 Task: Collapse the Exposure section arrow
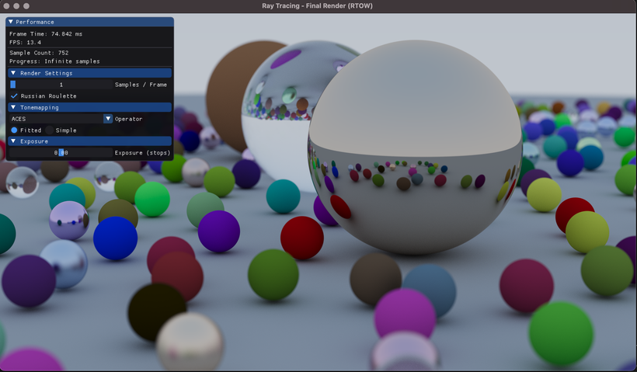13,141
